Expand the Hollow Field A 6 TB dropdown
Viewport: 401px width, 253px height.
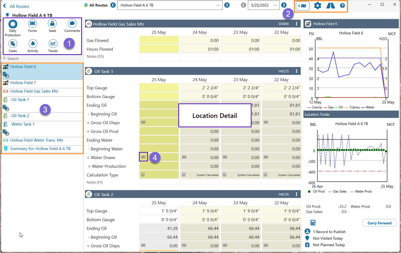pos(218,5)
